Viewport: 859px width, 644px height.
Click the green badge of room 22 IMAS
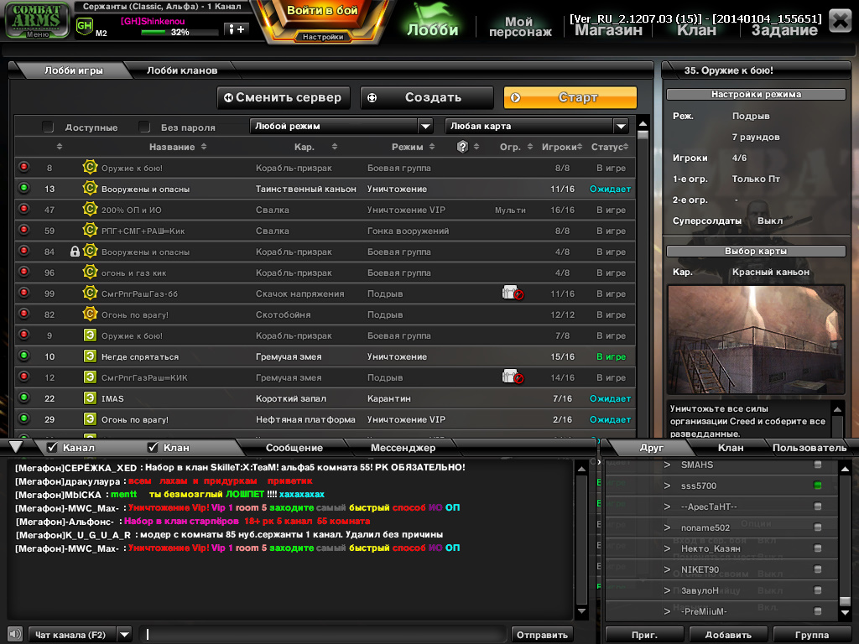(90, 398)
